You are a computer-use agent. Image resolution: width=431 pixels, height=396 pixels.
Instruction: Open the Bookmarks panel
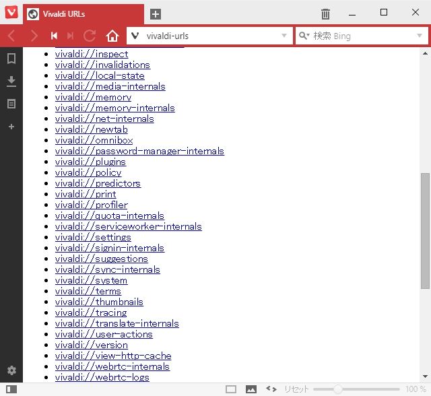(x=11, y=59)
